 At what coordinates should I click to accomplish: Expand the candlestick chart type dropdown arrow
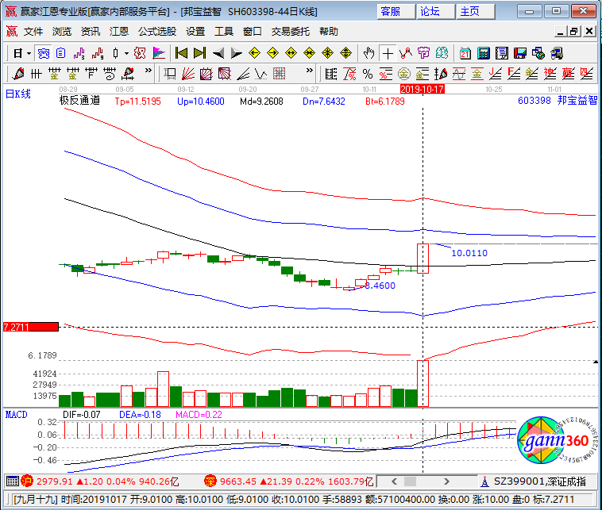[126, 54]
